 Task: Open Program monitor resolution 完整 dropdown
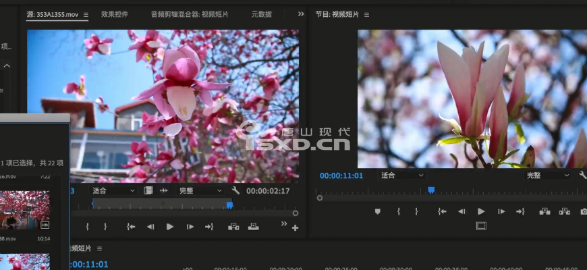(548, 175)
